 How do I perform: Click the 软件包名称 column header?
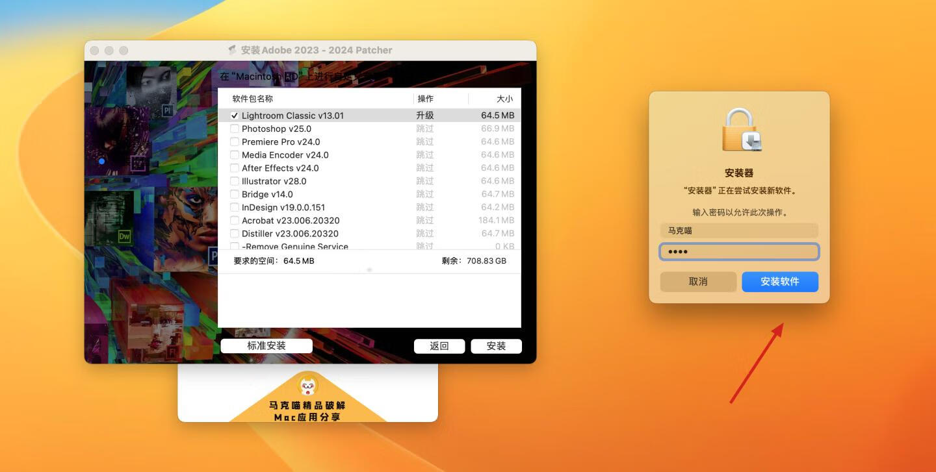[x=253, y=99]
